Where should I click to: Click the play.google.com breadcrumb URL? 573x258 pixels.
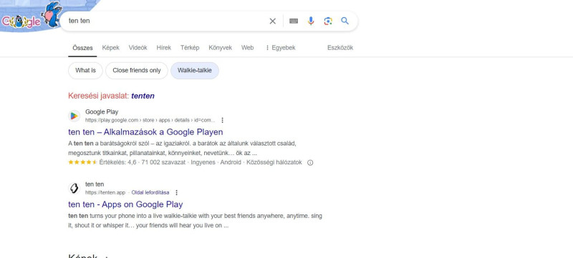pos(150,120)
